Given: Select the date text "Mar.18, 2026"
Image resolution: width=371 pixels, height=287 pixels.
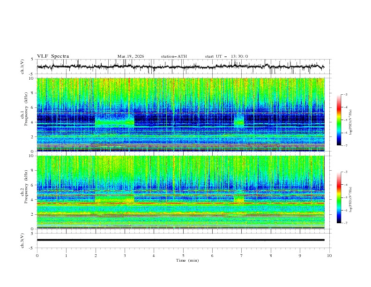Looking at the screenshot, I should coord(131,56).
